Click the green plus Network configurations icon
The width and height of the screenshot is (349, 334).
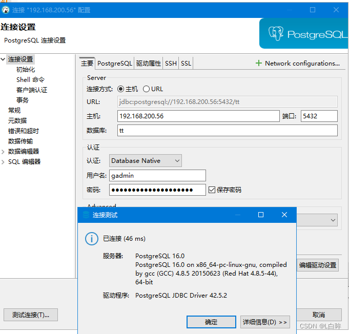pos(259,63)
